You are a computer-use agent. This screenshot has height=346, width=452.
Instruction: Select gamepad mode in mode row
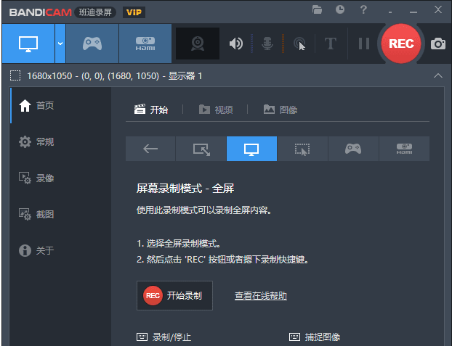[x=353, y=149]
